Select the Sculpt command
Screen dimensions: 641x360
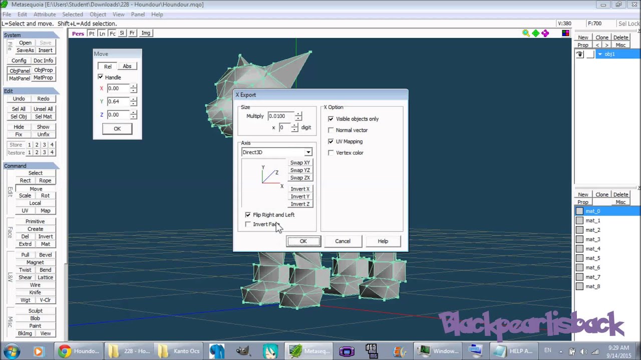click(35, 310)
